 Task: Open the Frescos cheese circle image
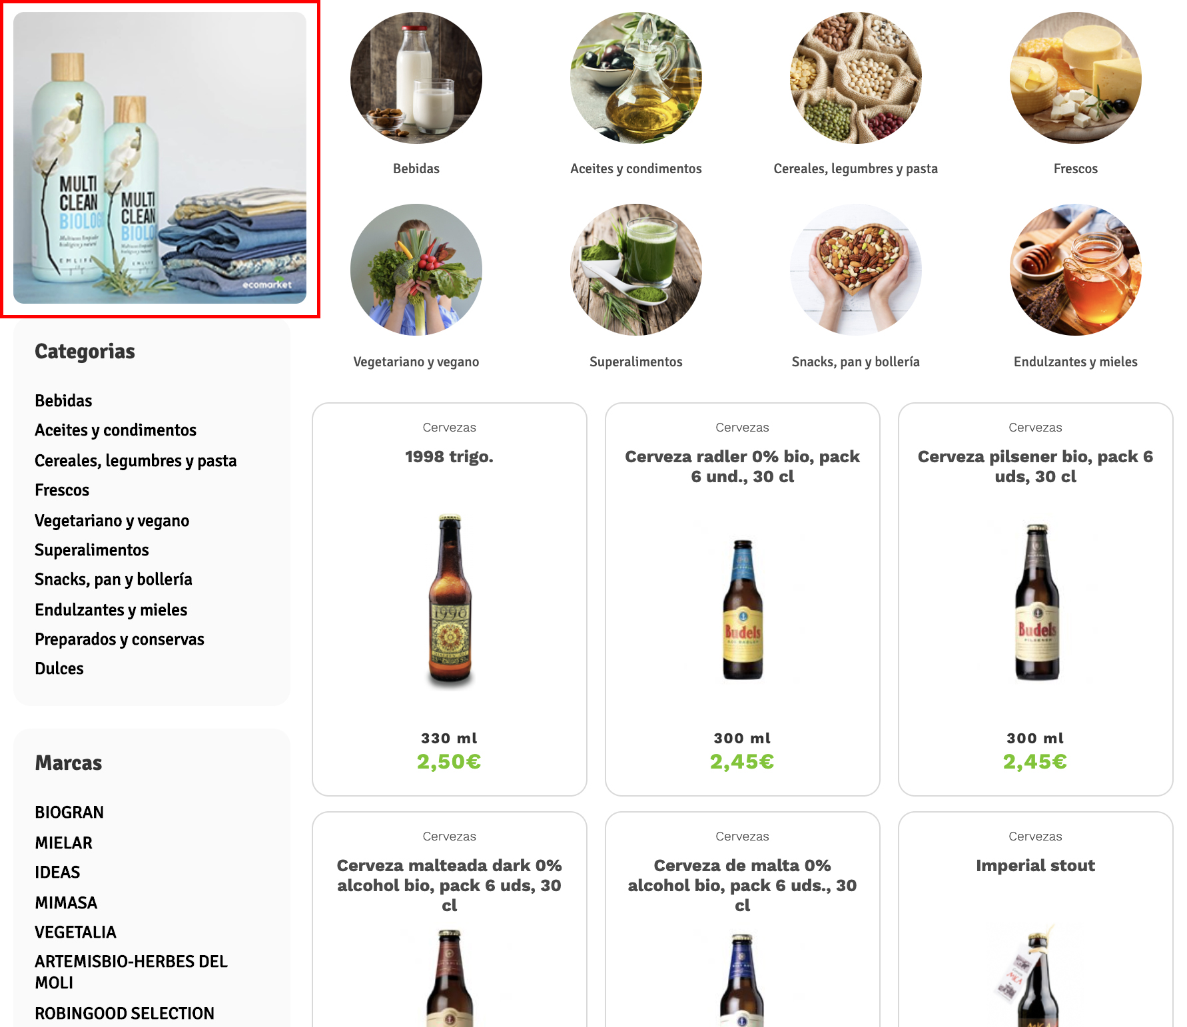(x=1076, y=78)
